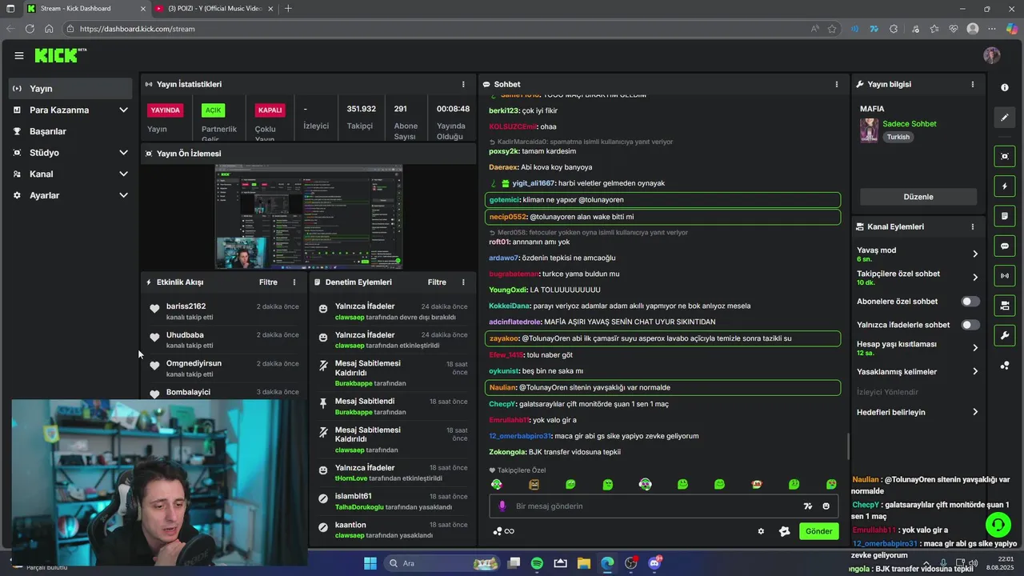Open the hamburger menu beside the Kick logo
1024x576 pixels.
[19, 55]
